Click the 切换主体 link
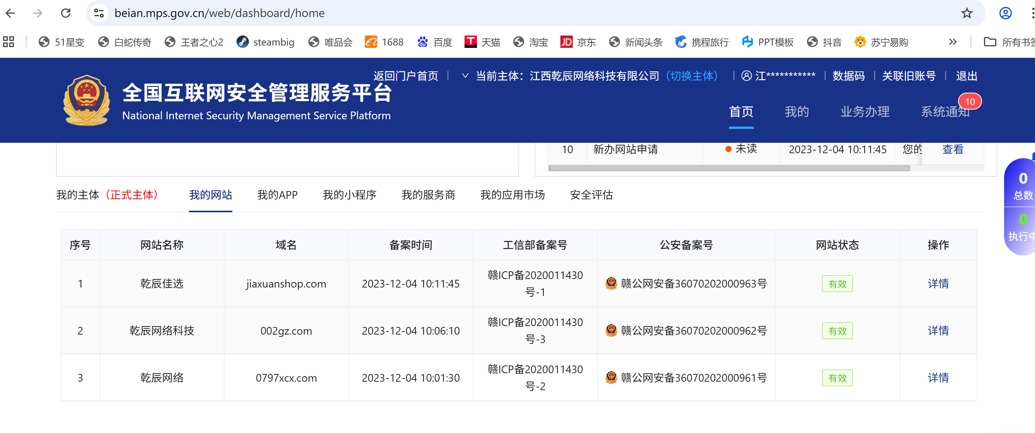Image resolution: width=1035 pixels, height=433 pixels. (x=691, y=76)
